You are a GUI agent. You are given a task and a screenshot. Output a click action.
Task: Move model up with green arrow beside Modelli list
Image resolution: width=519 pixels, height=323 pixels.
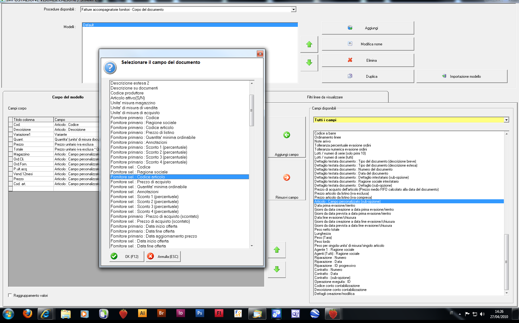pos(309,44)
